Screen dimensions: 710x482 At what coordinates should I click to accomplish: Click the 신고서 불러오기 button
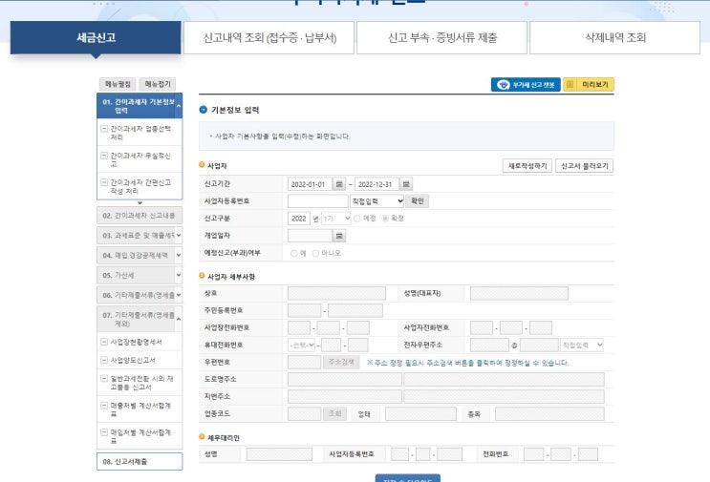click(585, 166)
